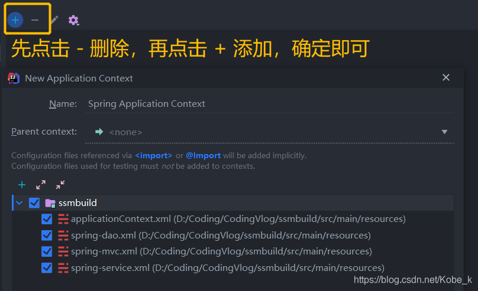Click the spring-service.xml file icon
Image resolution: width=478 pixels, height=291 pixels.
(x=63, y=268)
